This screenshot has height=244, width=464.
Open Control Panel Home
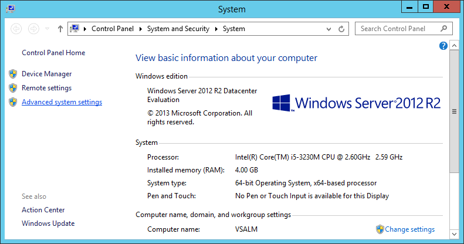pyautogui.click(x=53, y=53)
